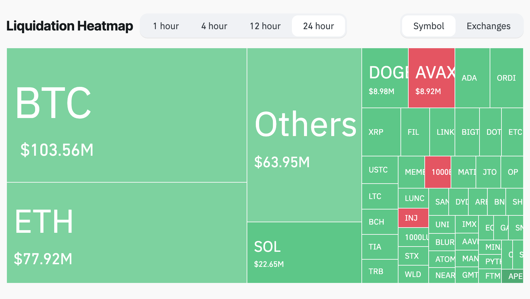
Task: Choose the ETC heatmap tile
Action: pyautogui.click(x=513, y=132)
